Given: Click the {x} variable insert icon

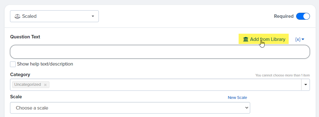Looking at the screenshot, I should pos(298,39).
